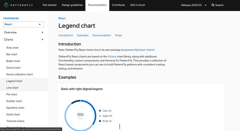Open Sparkline chart in sidebar
This screenshot has height=131, width=240.
[15, 108]
